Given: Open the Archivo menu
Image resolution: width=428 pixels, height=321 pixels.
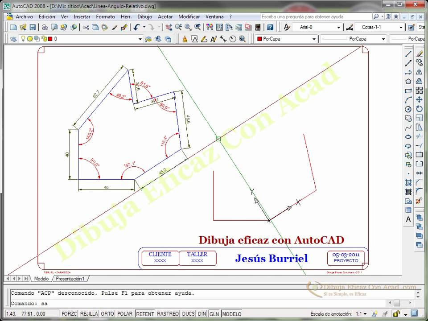Looking at the screenshot, I should pyautogui.click(x=24, y=16).
